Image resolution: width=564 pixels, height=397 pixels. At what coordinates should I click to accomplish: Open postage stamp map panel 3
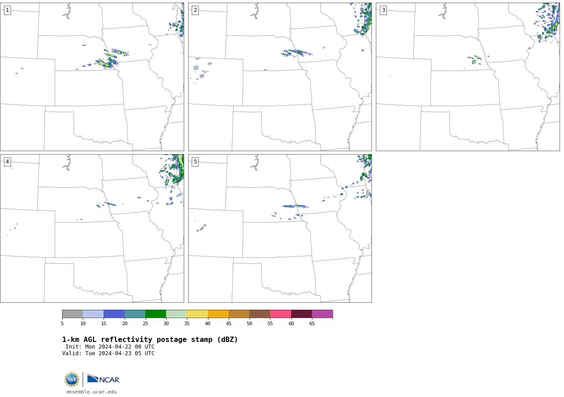click(x=468, y=77)
